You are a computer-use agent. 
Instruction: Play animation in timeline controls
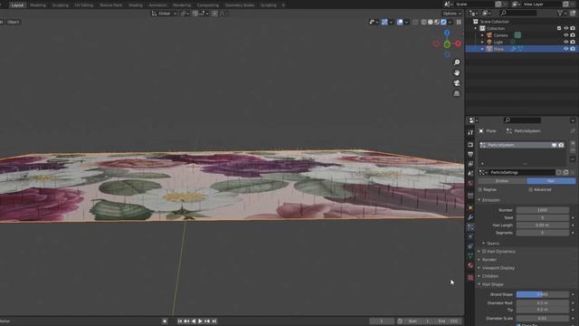click(x=200, y=321)
